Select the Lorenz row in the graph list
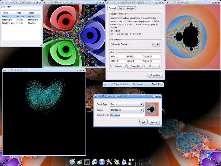Viewport: 221px width, 166px height. [x=21, y=17]
